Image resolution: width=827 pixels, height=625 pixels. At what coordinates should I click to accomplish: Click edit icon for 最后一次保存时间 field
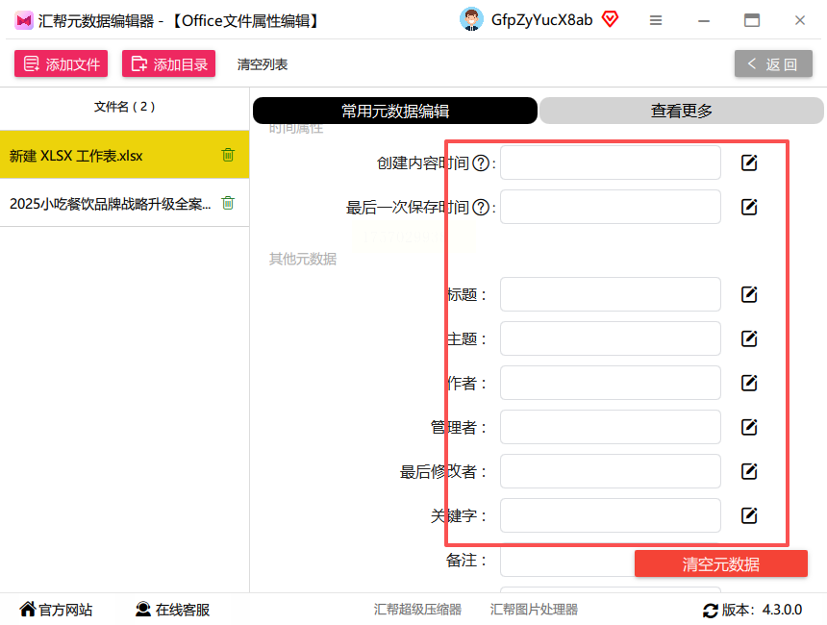[749, 207]
